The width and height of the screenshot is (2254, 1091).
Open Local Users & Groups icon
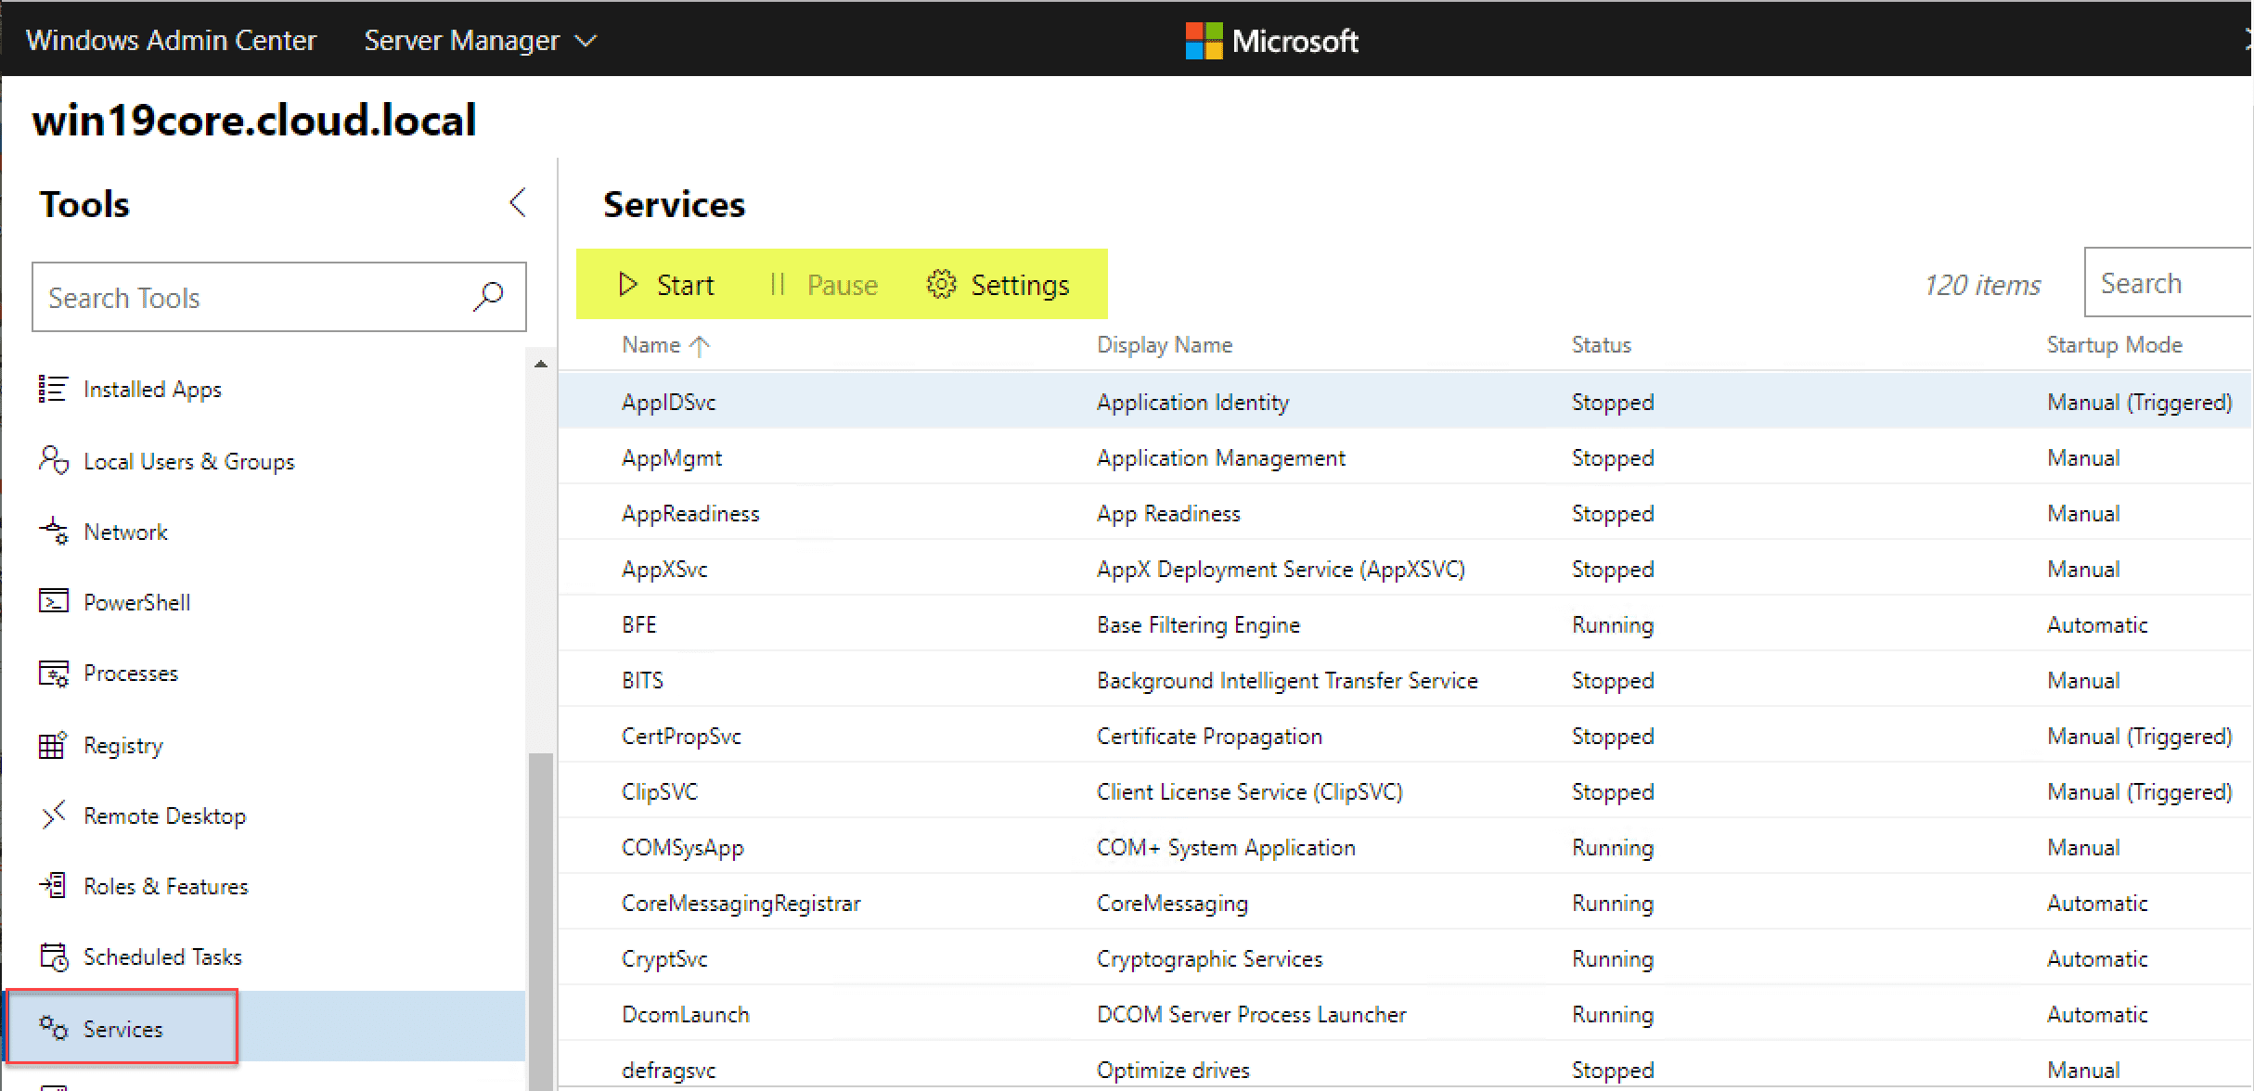coord(52,460)
